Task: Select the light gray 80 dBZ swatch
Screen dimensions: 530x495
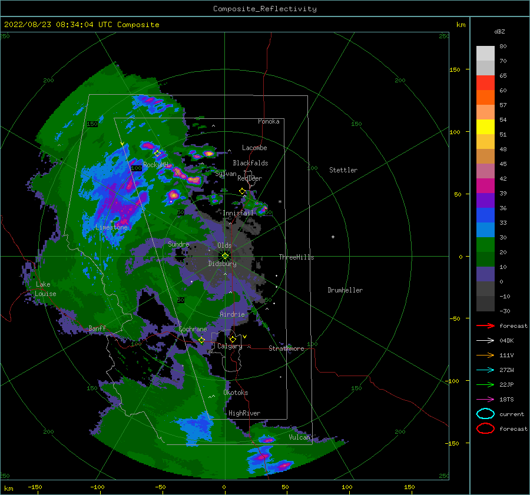Action: (x=485, y=53)
